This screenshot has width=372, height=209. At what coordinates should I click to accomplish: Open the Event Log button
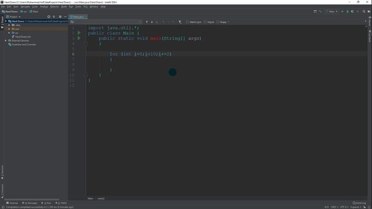(x=359, y=203)
